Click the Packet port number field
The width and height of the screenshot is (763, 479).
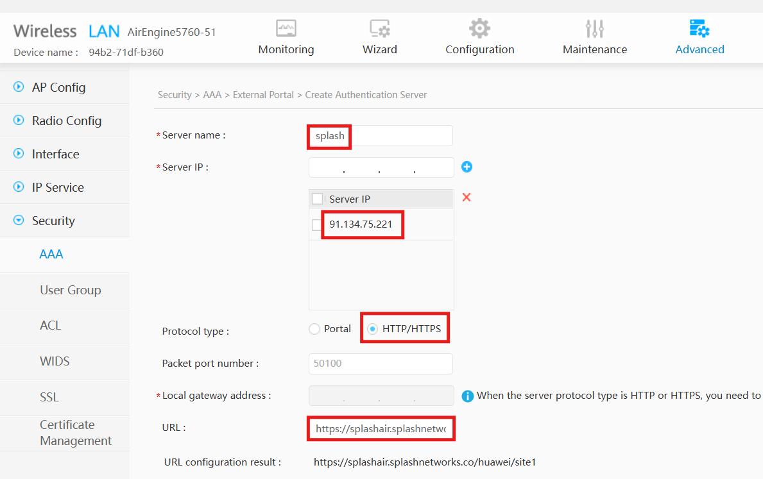coord(381,364)
